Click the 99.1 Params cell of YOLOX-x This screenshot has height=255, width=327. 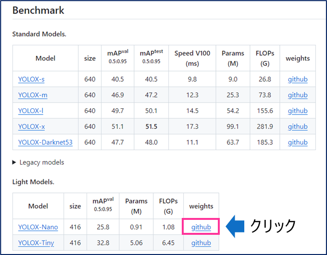(x=233, y=127)
